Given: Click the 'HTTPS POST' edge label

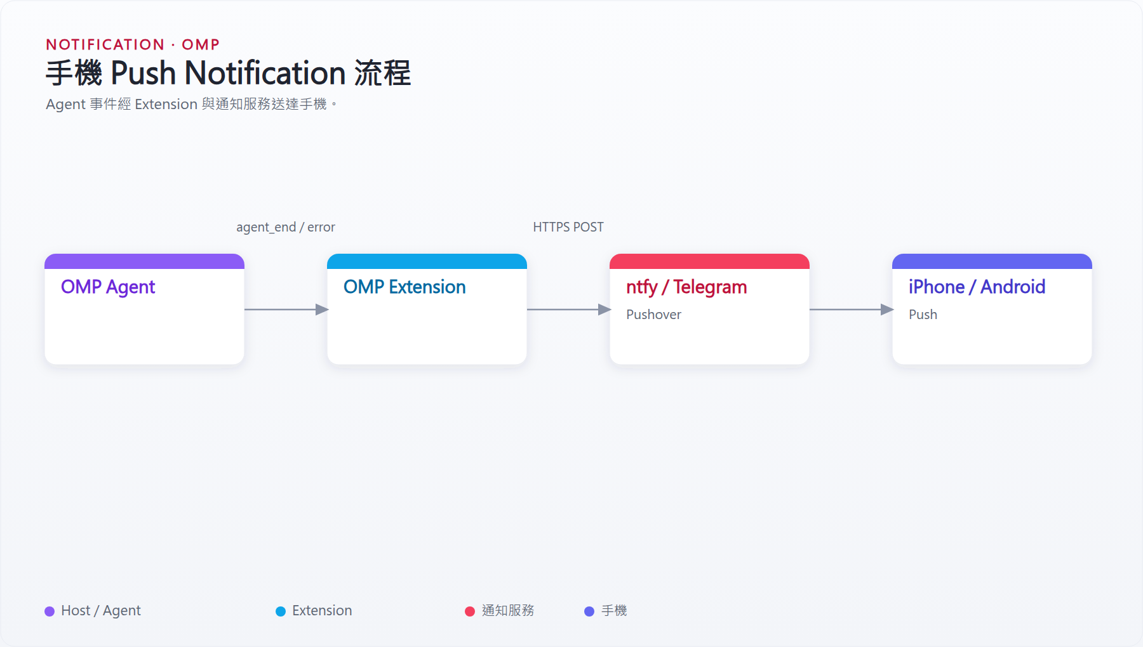Looking at the screenshot, I should coord(568,227).
